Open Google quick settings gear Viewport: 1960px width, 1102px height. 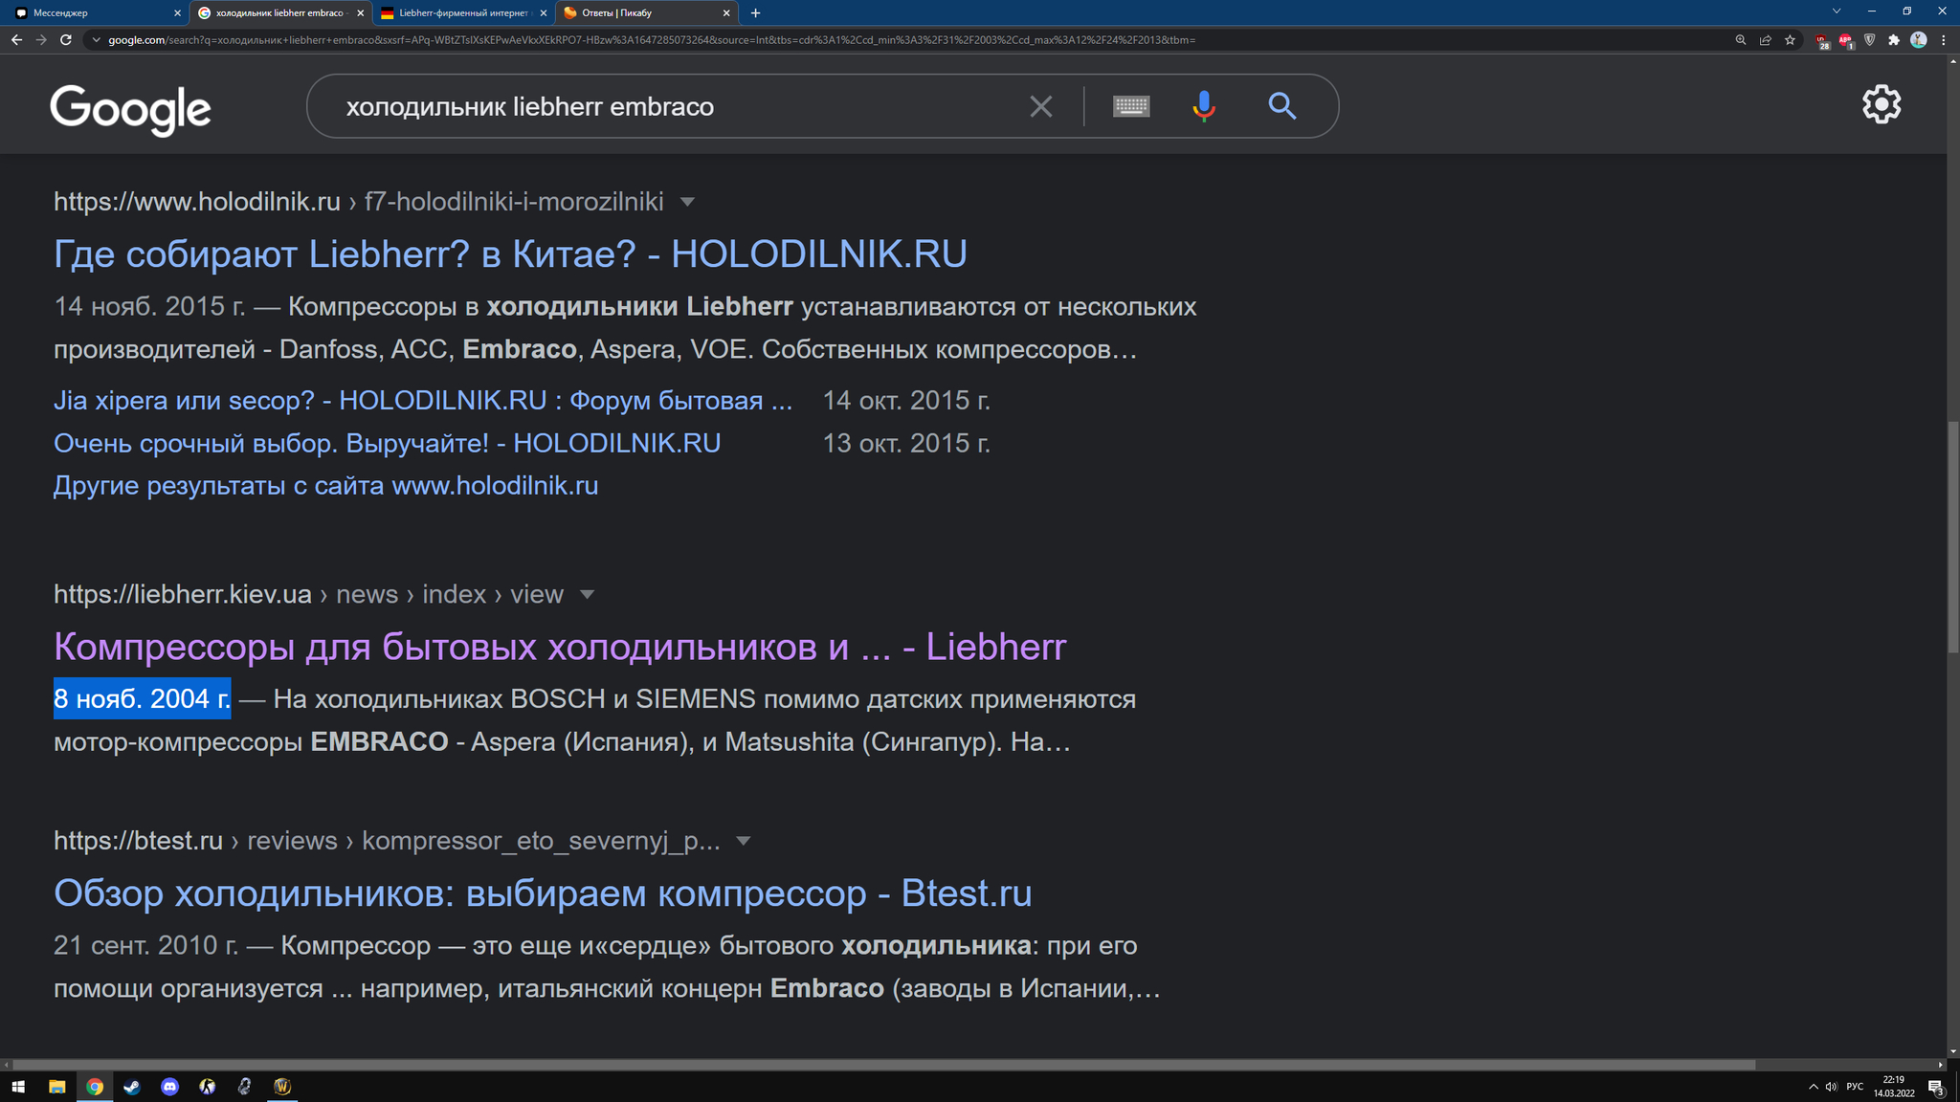(1881, 104)
